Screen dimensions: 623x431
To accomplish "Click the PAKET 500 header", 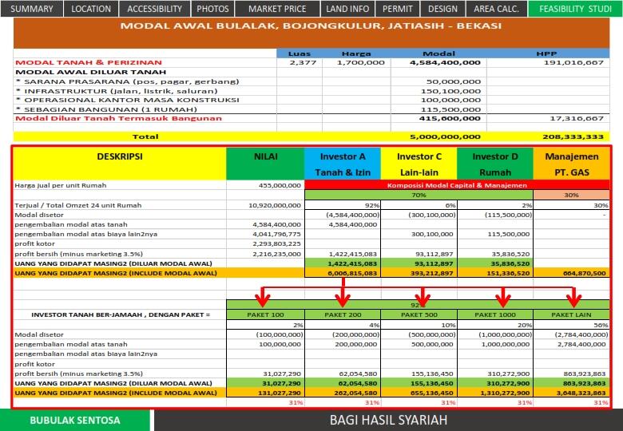I will tap(419, 314).
